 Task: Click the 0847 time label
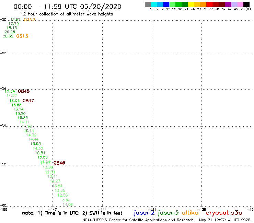(28, 101)
